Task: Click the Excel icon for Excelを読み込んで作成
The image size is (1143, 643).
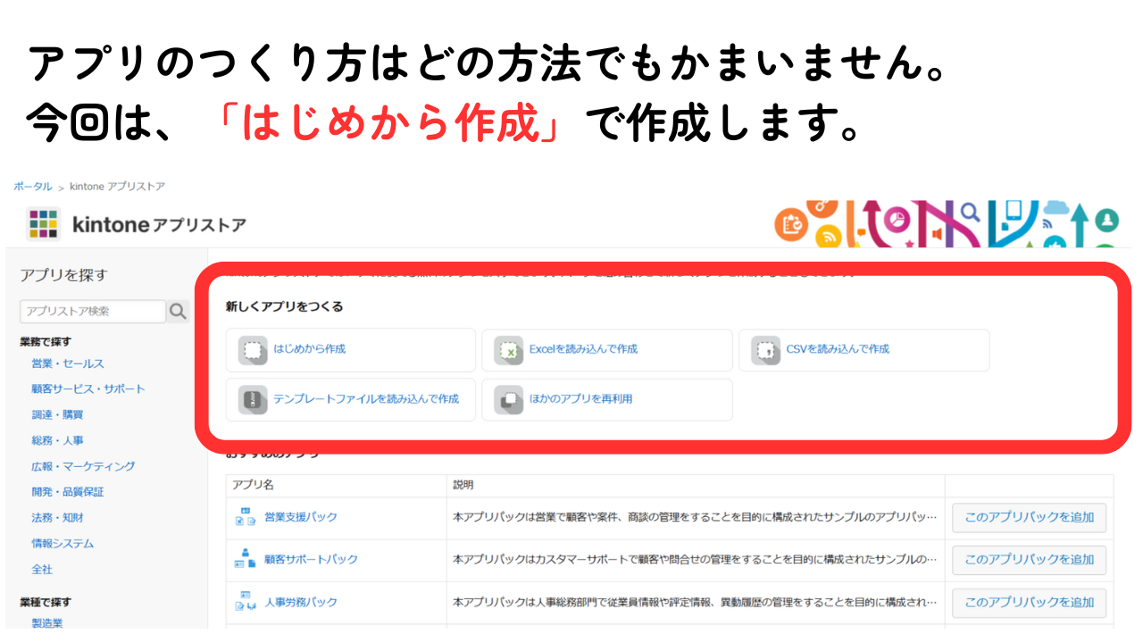Action: (510, 351)
